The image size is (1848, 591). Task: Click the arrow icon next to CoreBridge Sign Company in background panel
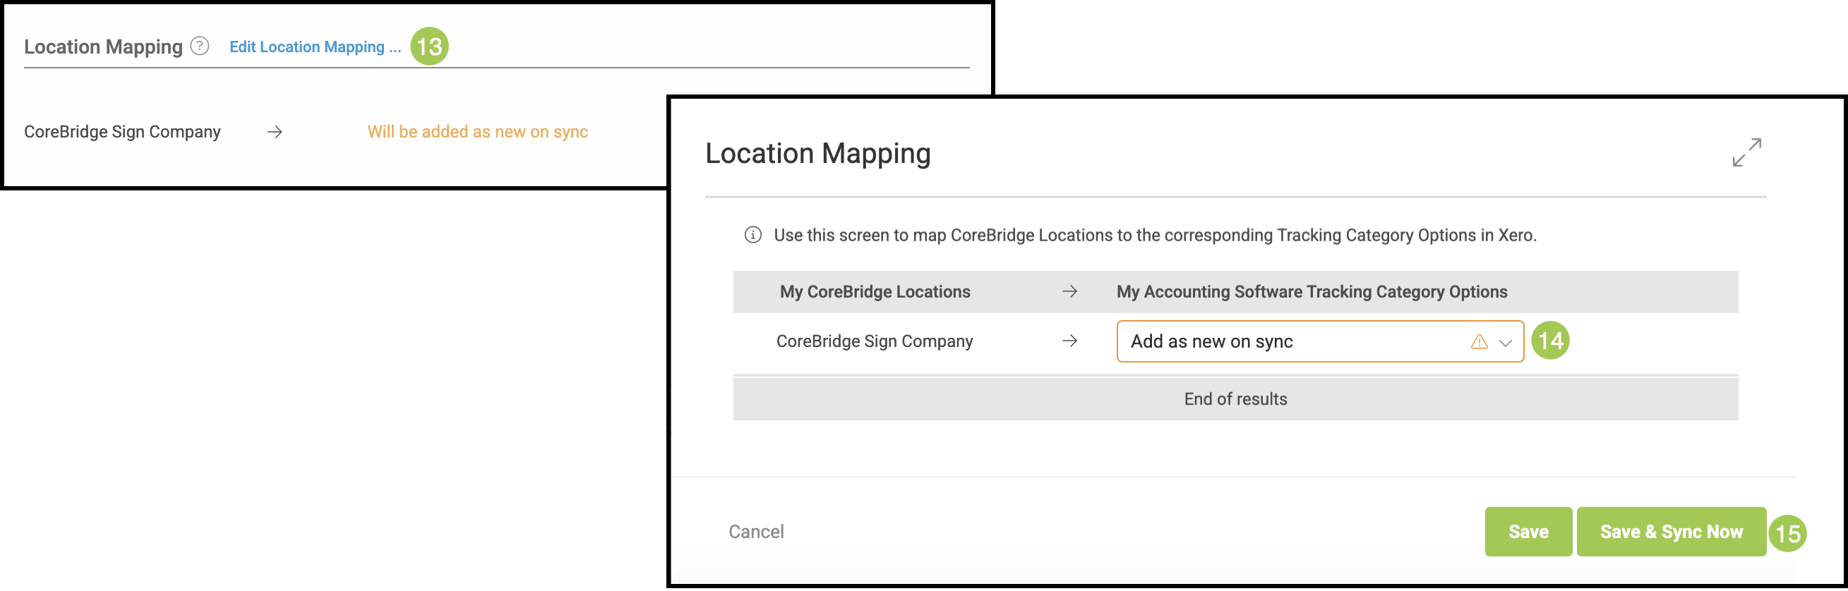click(275, 132)
